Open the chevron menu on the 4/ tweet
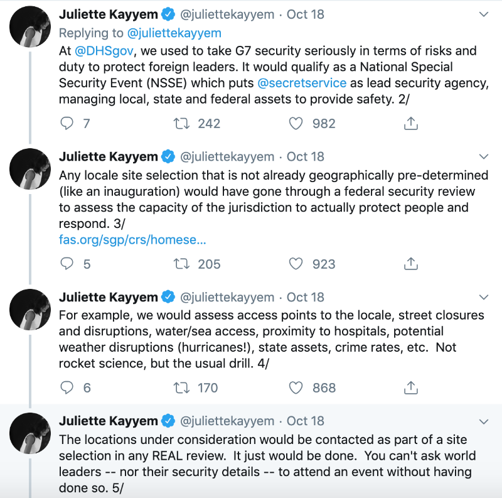The height and width of the screenshot is (498, 502). (x=483, y=297)
